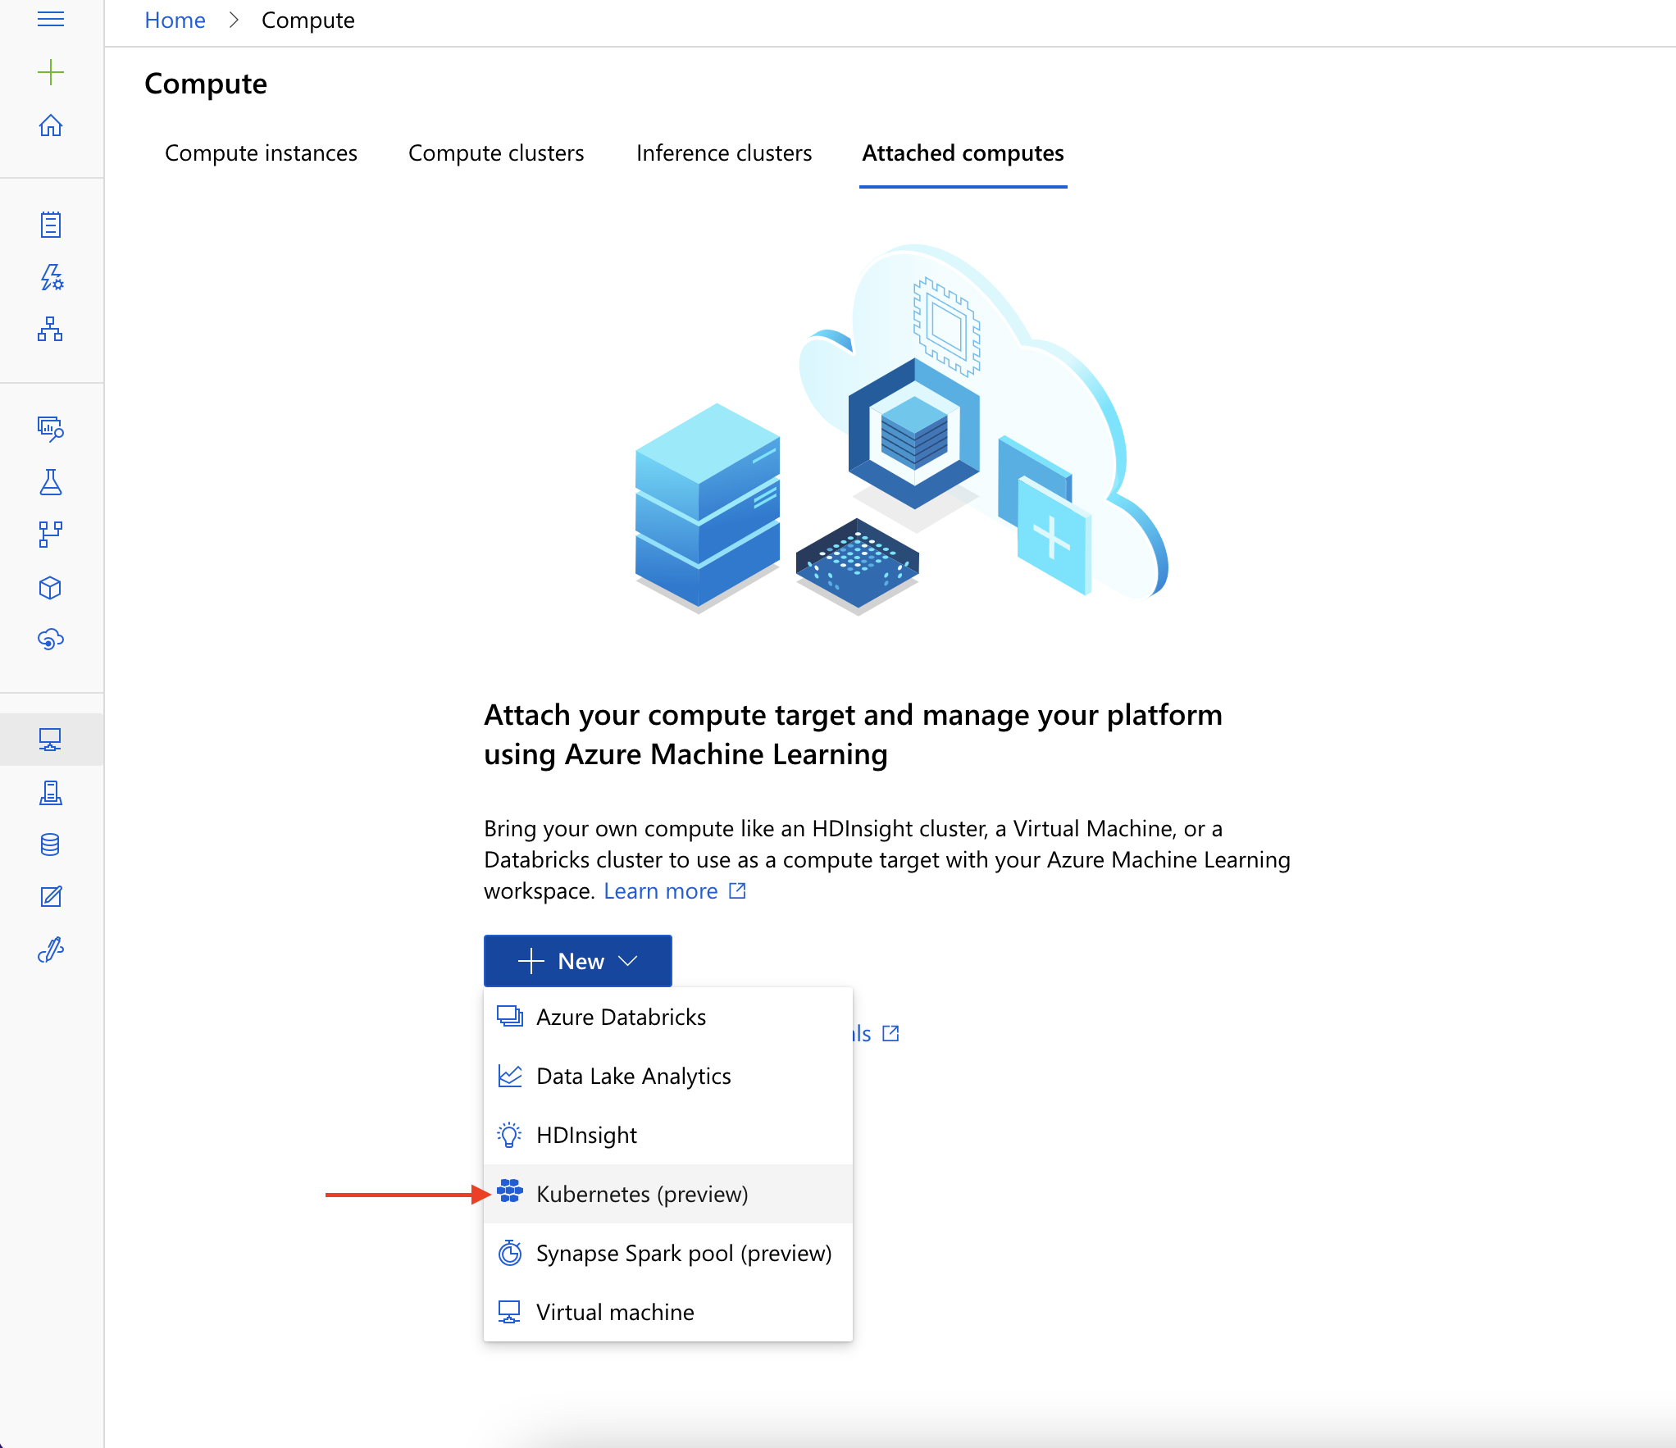Image resolution: width=1676 pixels, height=1448 pixels.
Task: Select Virtual machine menu entry
Action: [x=668, y=1312]
